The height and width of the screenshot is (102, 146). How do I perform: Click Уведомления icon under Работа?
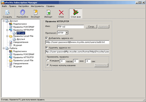pyautogui.click(x=11, y=63)
